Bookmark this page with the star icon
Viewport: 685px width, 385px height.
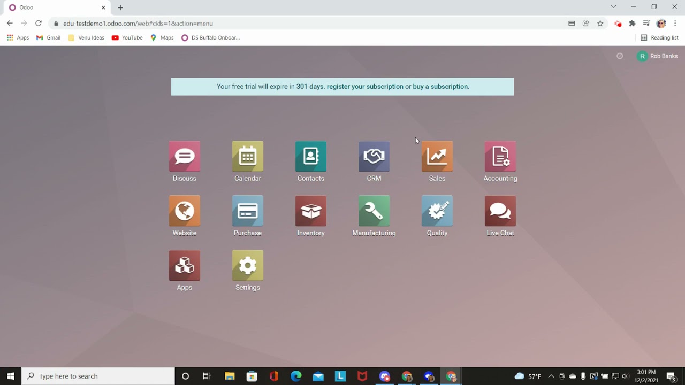[x=600, y=24]
